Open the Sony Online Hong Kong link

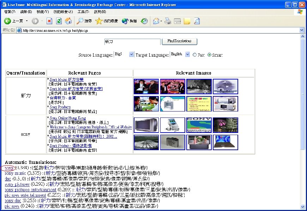click(x=67, y=118)
